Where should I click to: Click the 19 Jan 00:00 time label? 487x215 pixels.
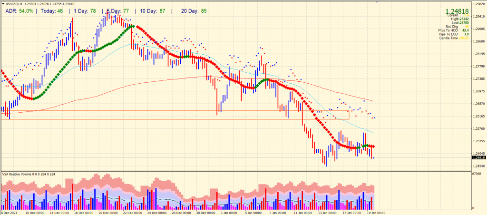pos(377,213)
